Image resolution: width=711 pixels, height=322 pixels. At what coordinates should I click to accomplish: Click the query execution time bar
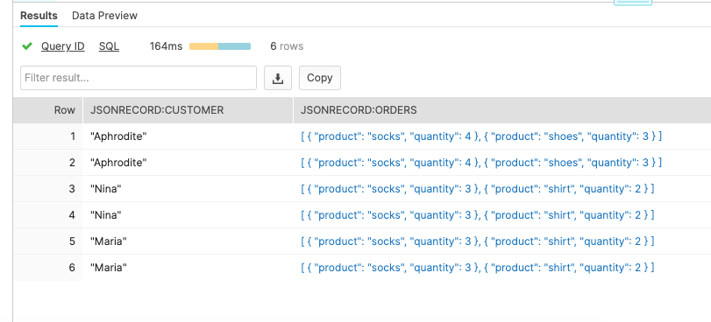pyautogui.click(x=220, y=46)
